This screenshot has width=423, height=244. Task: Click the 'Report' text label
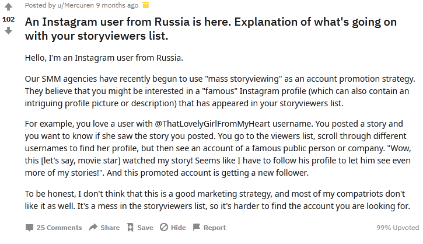pyautogui.click(x=215, y=228)
